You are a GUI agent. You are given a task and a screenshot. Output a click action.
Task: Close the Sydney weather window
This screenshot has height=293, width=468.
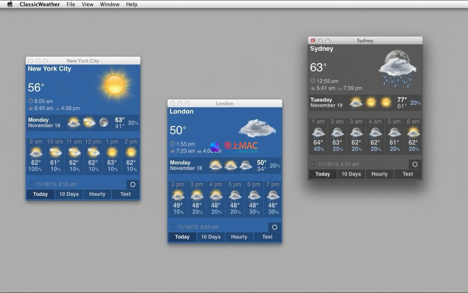click(313, 40)
